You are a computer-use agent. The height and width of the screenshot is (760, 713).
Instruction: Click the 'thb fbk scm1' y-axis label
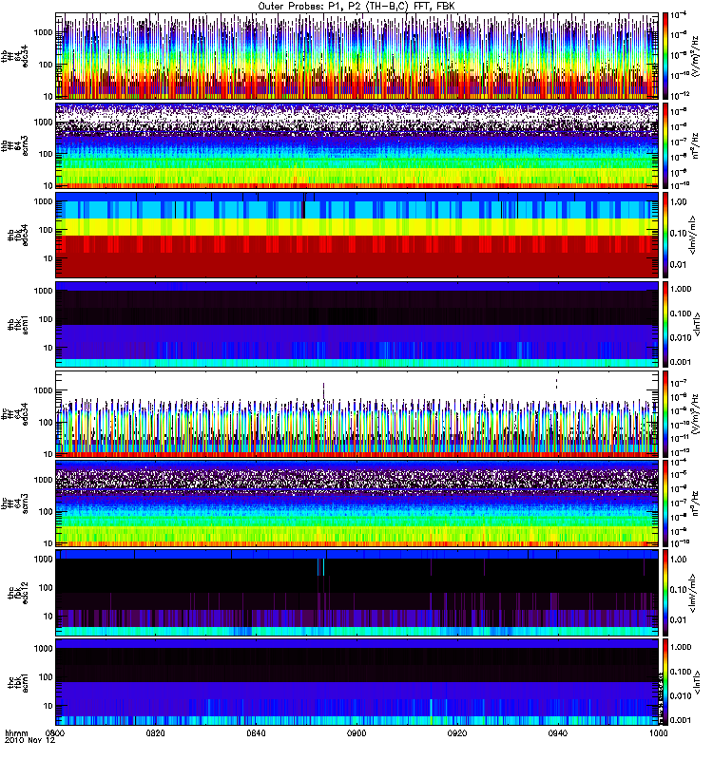17,324
